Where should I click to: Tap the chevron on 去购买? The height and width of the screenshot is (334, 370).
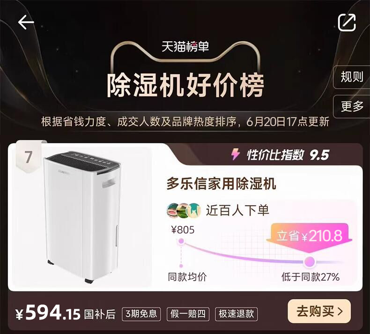click(340, 312)
